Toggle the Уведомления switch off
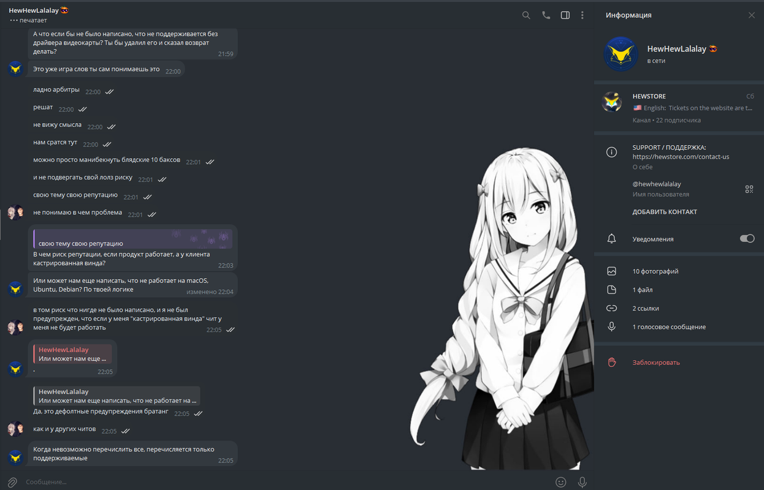Screen dimensions: 764x490 [747, 238]
